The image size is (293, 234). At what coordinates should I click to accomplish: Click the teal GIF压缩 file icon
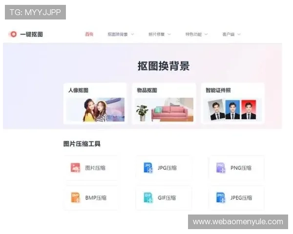point(148,197)
